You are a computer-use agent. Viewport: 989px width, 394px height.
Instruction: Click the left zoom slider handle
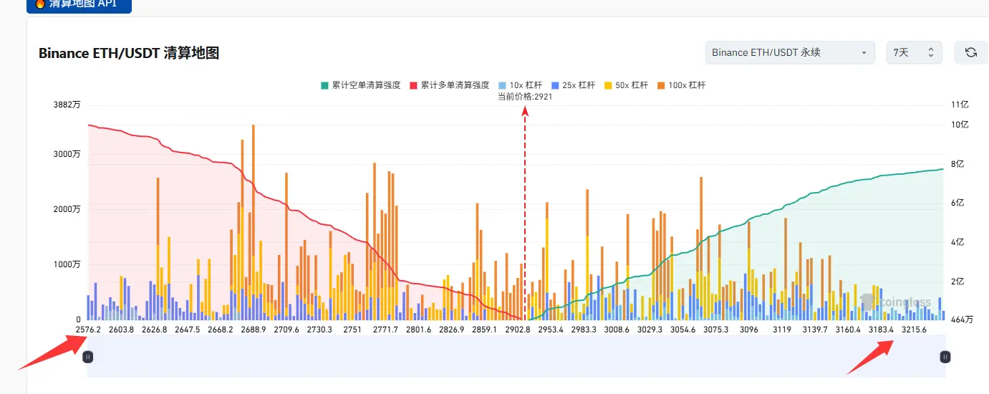point(87,356)
